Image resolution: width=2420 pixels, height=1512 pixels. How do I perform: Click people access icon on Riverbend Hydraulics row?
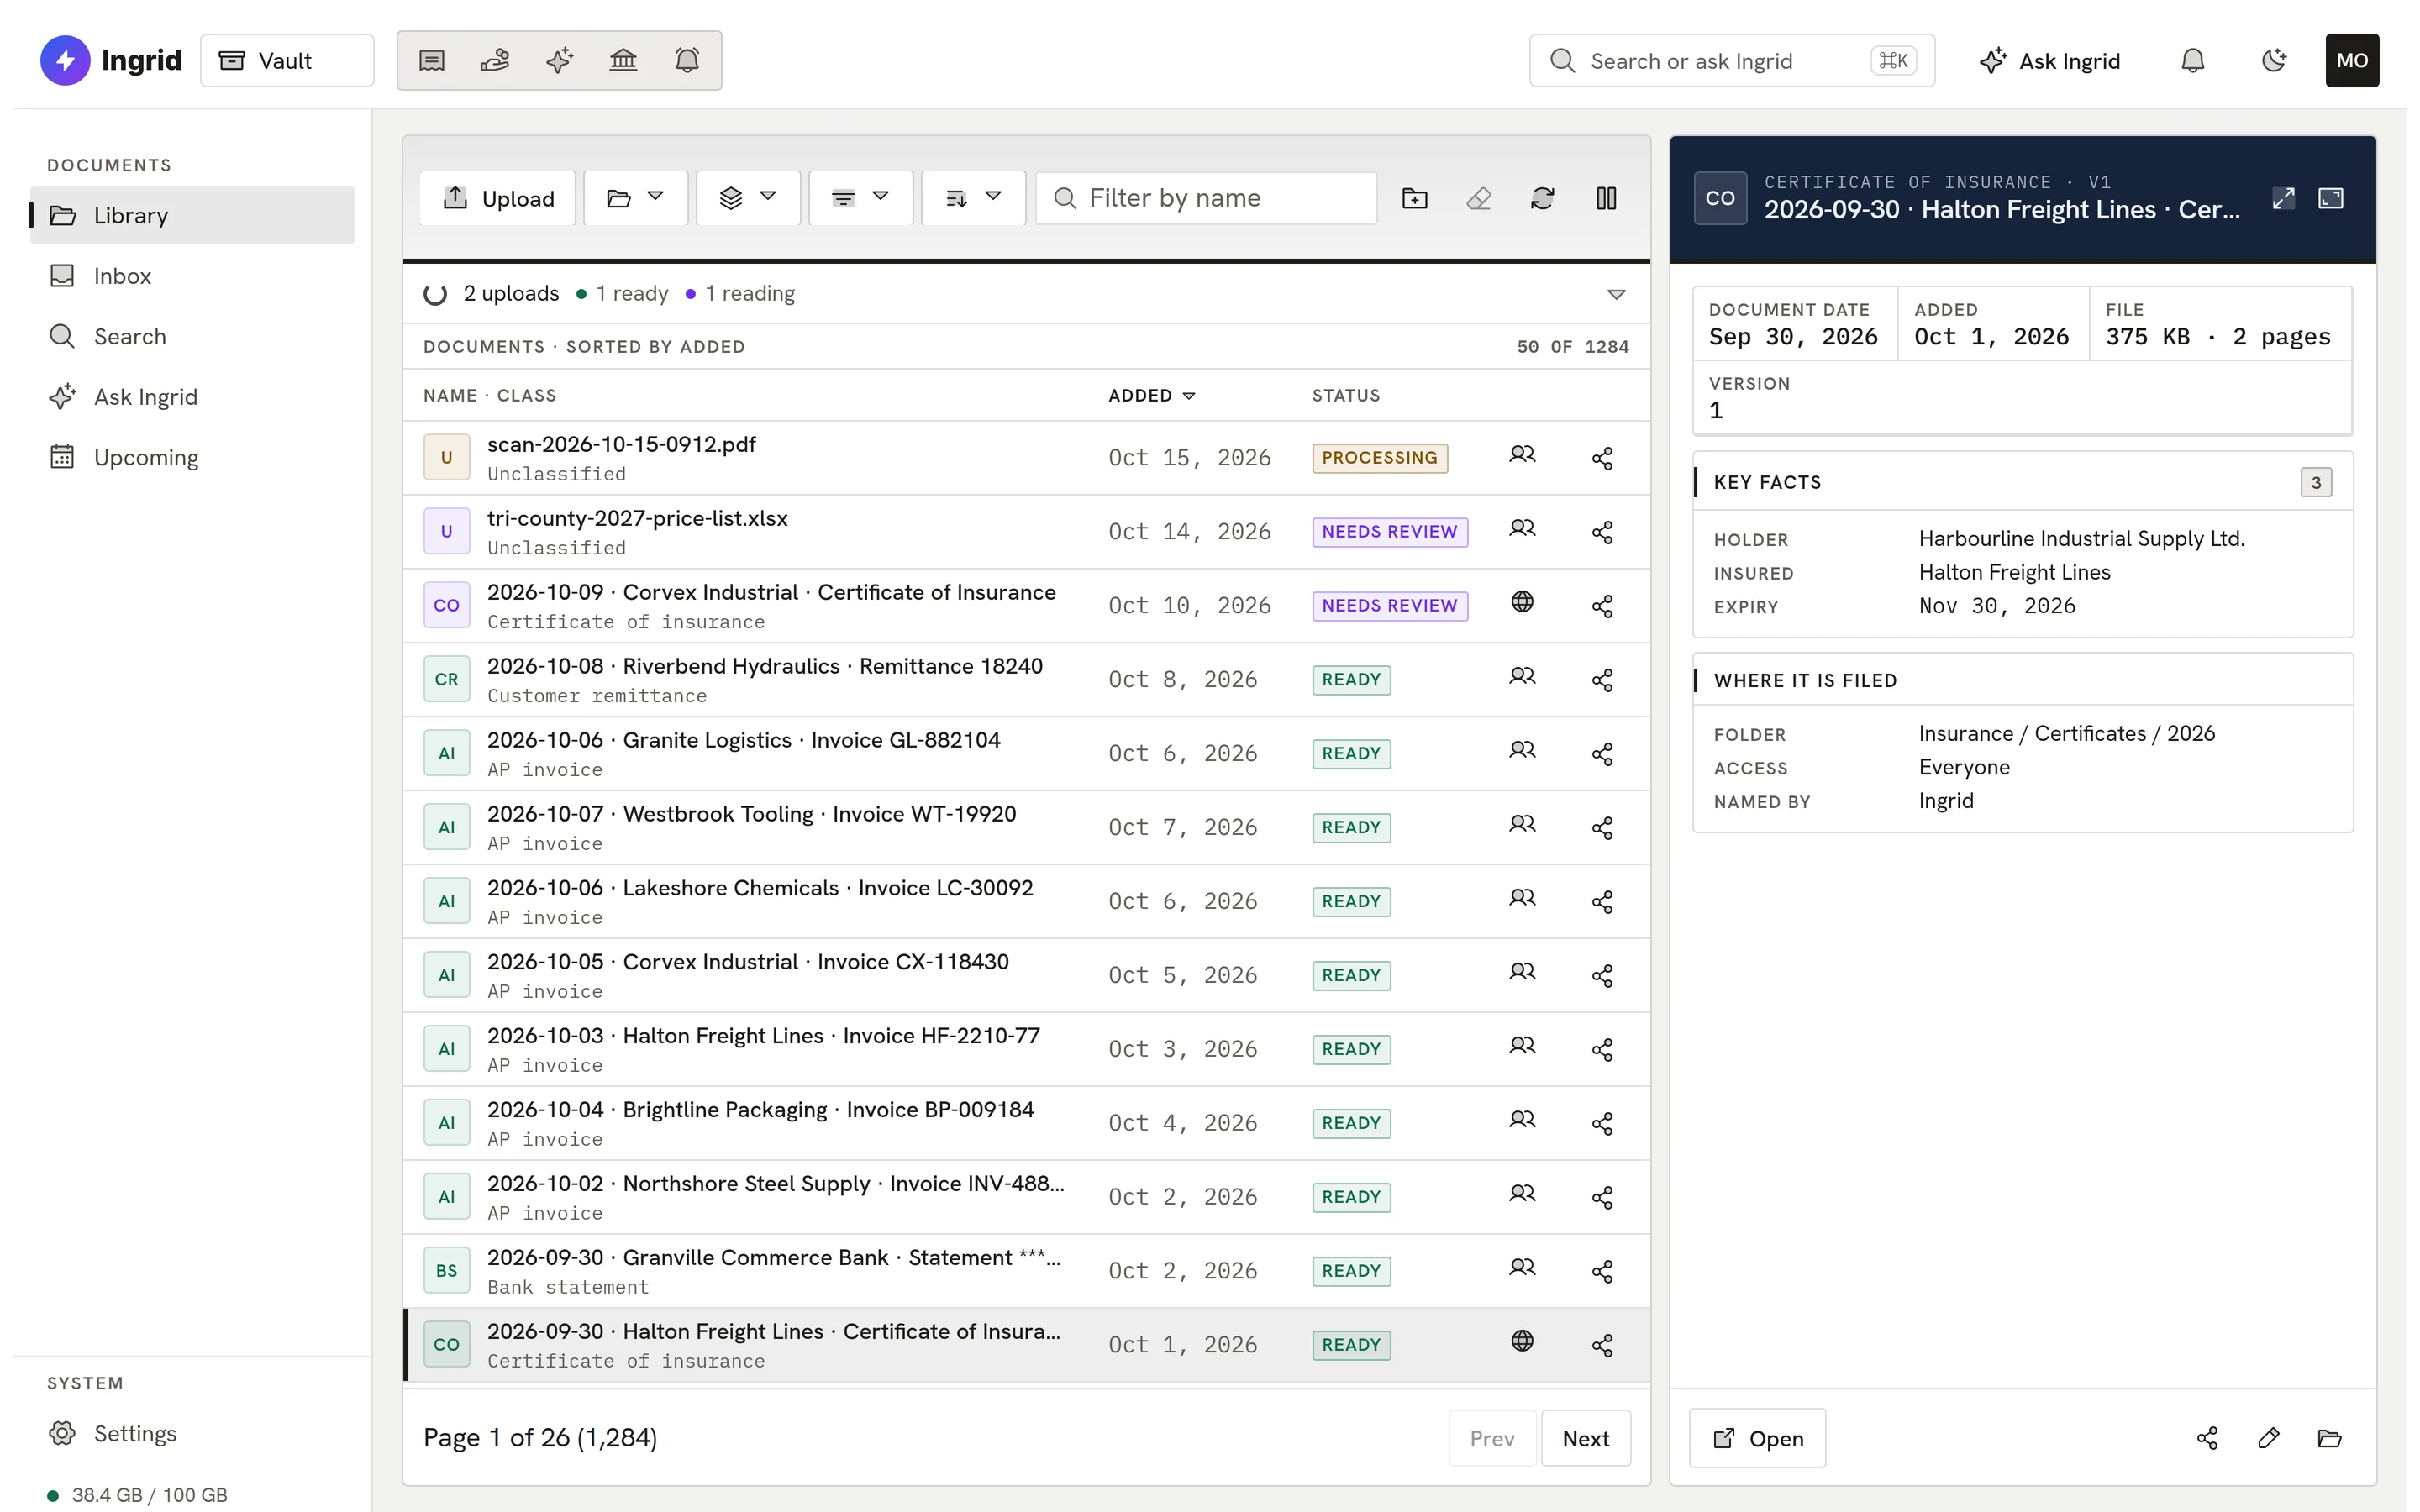(1522, 676)
